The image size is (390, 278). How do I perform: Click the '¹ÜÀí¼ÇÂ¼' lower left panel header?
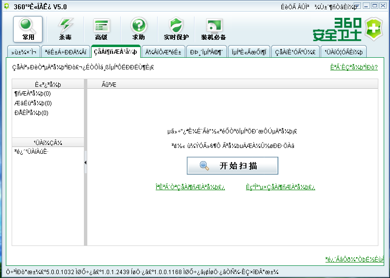(x=48, y=143)
